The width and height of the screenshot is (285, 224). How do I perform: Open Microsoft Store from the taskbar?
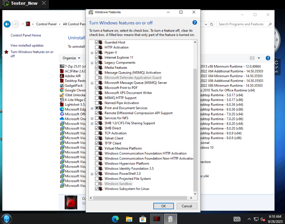[143, 219]
